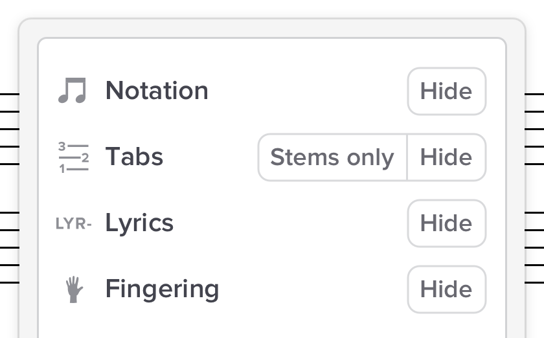Click blank space between Lyrics and its Hide button
The height and width of the screenshot is (338, 544).
click(291, 223)
